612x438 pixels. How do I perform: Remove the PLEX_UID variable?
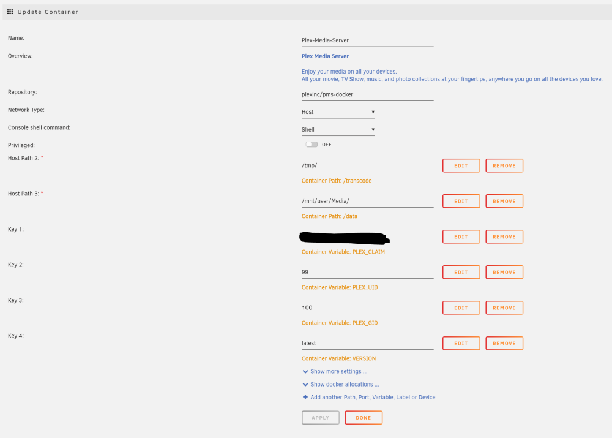(x=504, y=273)
